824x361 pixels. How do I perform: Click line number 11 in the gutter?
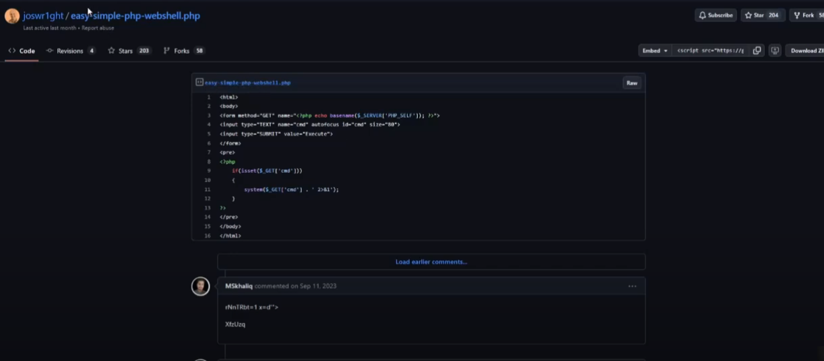208,190
